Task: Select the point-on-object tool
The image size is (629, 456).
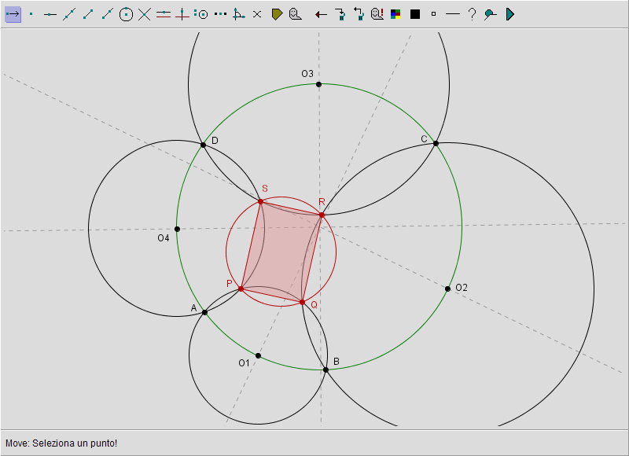Action: click(50, 14)
